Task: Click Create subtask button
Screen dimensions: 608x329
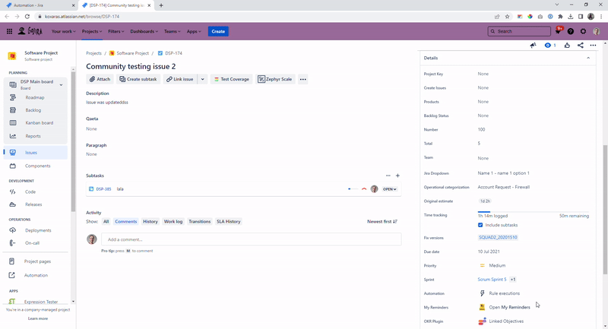Action: (x=138, y=79)
